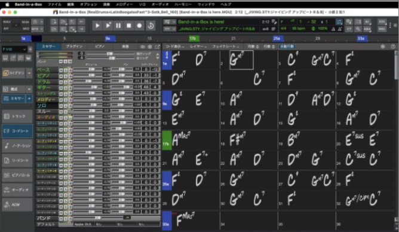
Task: Expand the Library (ライブラリ) dropdown arrow
Action: (29, 73)
